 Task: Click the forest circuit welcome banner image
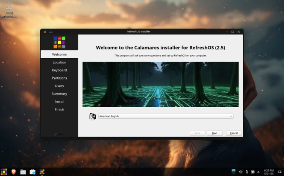click(161, 84)
